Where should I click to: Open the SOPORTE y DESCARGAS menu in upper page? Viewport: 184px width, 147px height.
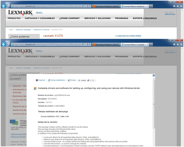(145, 18)
